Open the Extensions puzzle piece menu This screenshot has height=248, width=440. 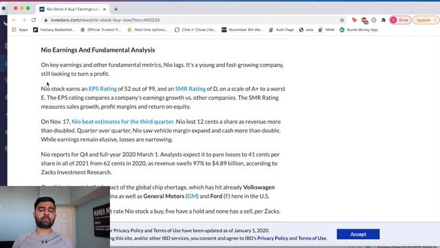pyautogui.click(x=384, y=20)
